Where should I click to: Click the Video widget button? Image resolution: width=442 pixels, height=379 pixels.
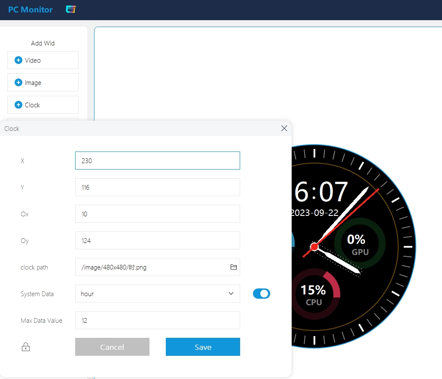click(x=43, y=60)
